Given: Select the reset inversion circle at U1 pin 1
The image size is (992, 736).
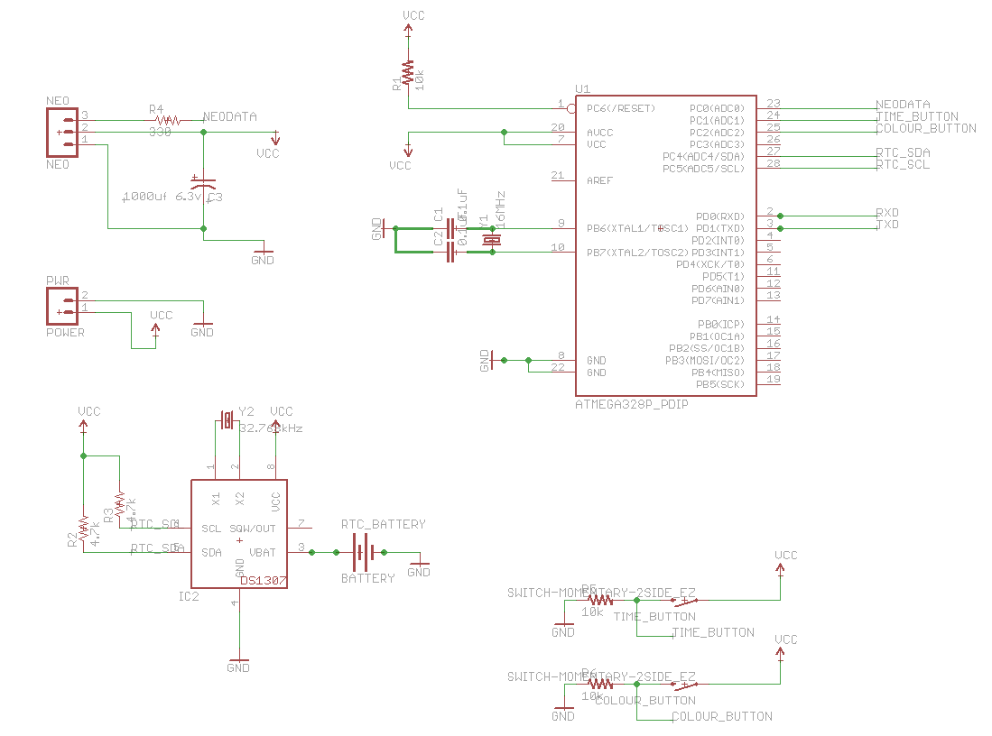Looking at the screenshot, I should point(571,109).
